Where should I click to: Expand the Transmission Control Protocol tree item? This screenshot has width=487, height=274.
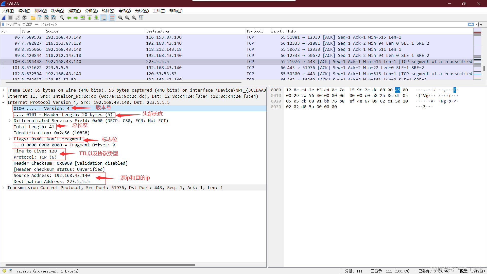4,187
